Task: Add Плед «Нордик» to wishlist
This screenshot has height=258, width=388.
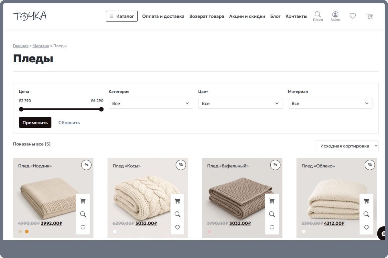Action: point(83,227)
